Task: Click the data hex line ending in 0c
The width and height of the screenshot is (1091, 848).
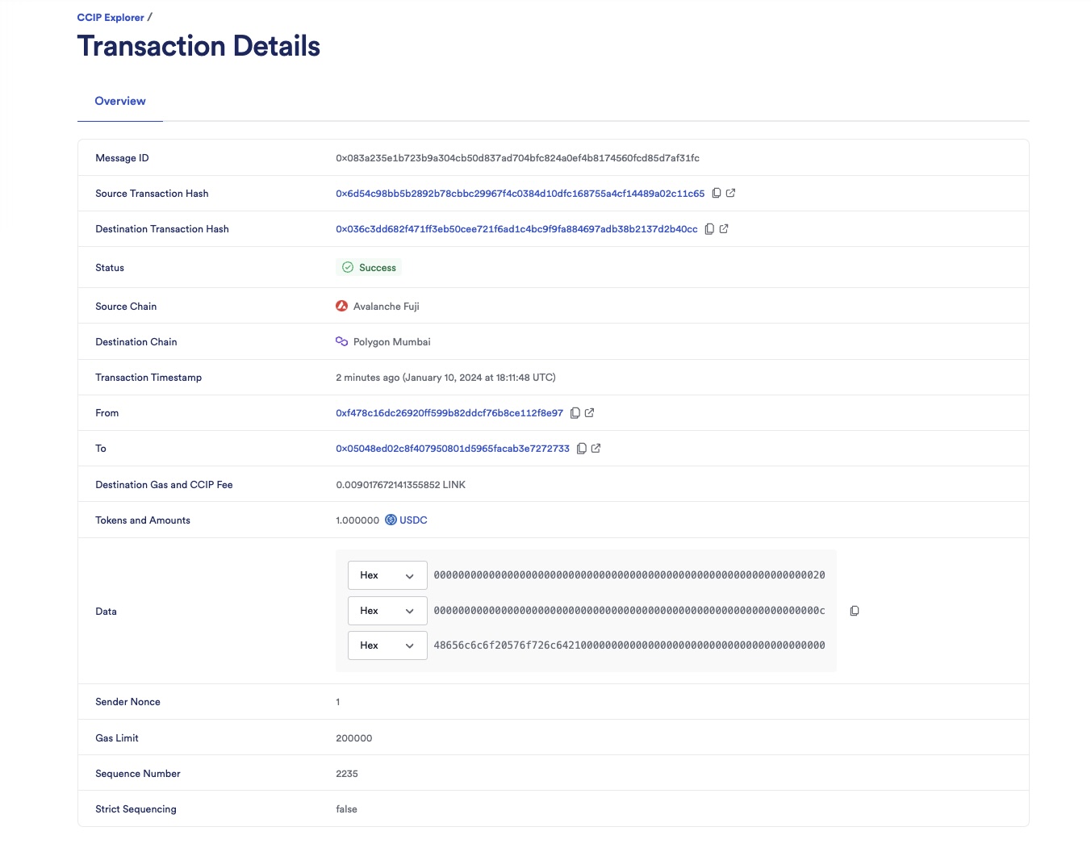Action: point(629,611)
